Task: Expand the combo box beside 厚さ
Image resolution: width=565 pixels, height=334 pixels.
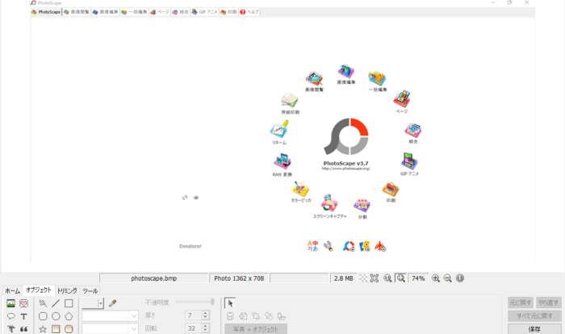Action: [x=134, y=316]
